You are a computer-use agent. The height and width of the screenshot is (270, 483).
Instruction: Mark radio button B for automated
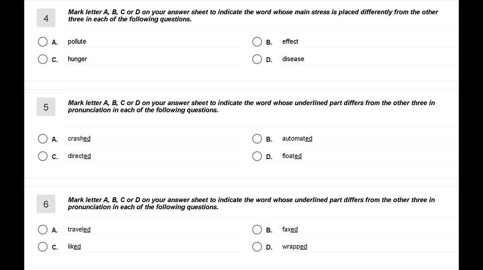(257, 139)
